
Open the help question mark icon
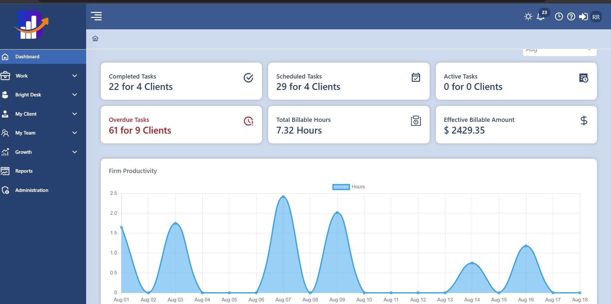coord(571,16)
